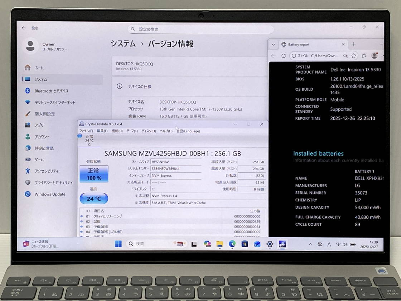Show hidden system tray icons
401x301 pixels.
click(310, 244)
